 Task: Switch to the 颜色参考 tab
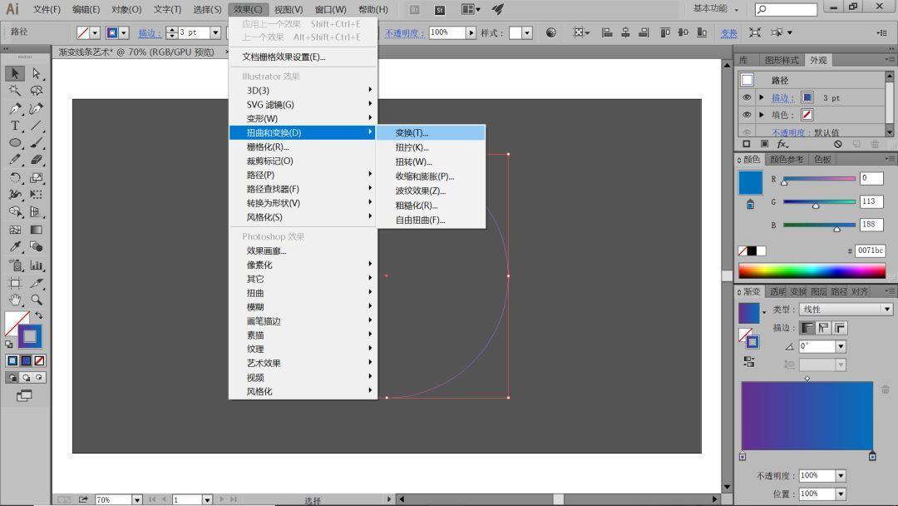(x=787, y=159)
